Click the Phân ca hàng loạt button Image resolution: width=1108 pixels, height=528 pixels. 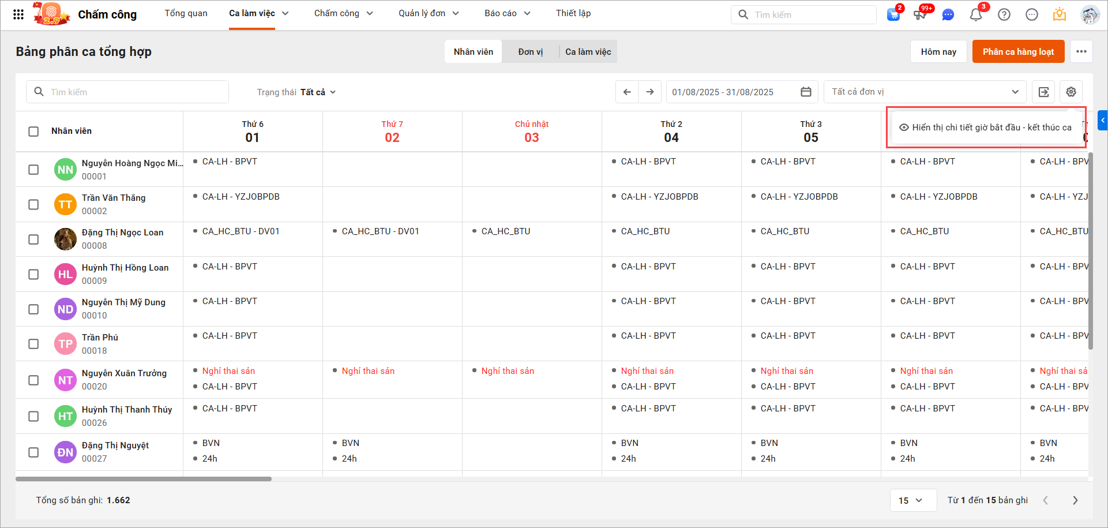[x=1018, y=52]
